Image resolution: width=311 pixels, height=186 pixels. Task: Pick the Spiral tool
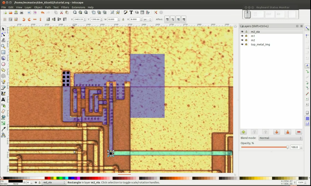coord(3,76)
